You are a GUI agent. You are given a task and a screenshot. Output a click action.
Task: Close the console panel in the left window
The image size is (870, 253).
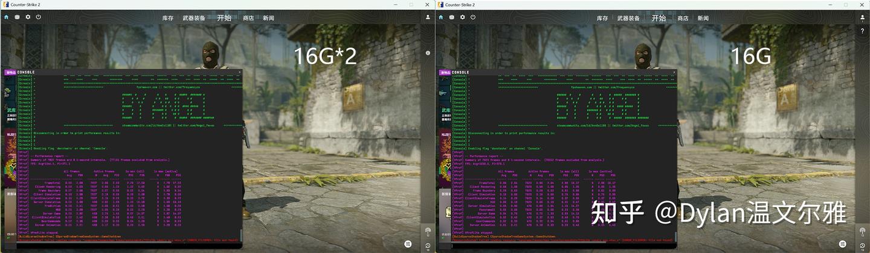(239, 72)
